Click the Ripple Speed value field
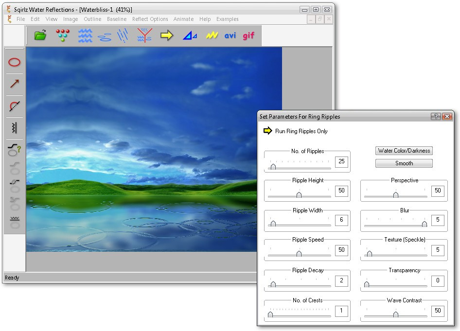 (x=341, y=250)
